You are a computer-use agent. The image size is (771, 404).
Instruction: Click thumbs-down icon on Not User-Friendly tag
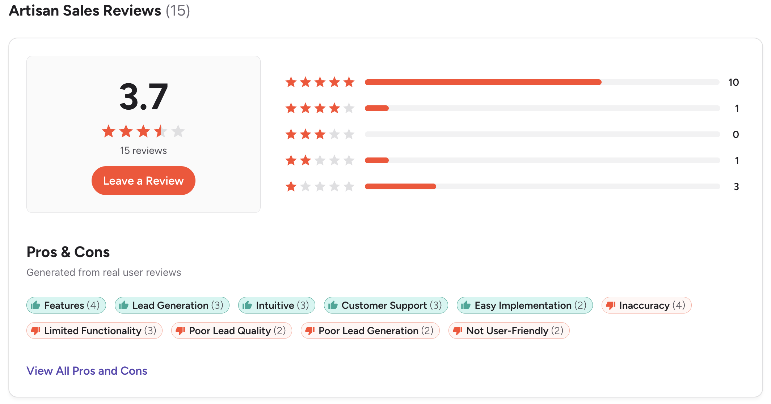click(458, 331)
